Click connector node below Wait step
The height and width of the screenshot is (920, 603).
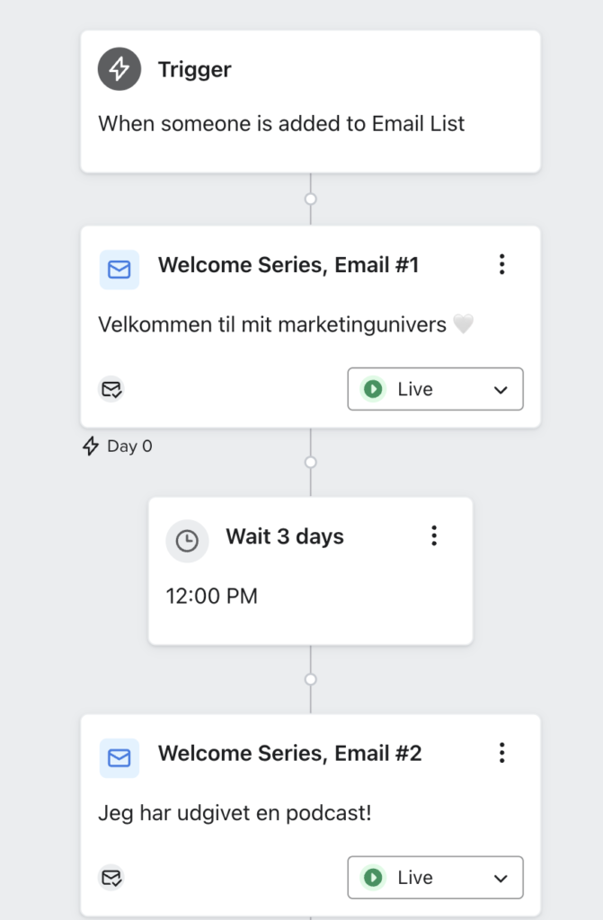click(311, 679)
